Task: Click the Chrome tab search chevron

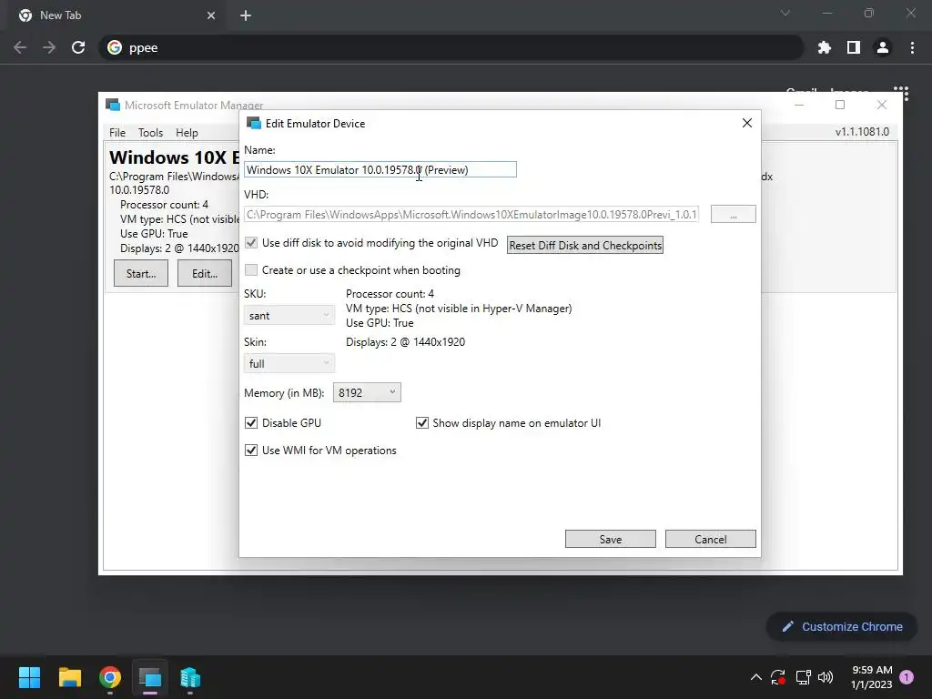Action: tap(785, 13)
